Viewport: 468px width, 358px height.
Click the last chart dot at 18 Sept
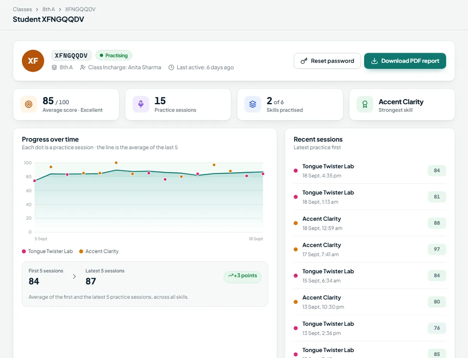pyautogui.click(x=263, y=174)
